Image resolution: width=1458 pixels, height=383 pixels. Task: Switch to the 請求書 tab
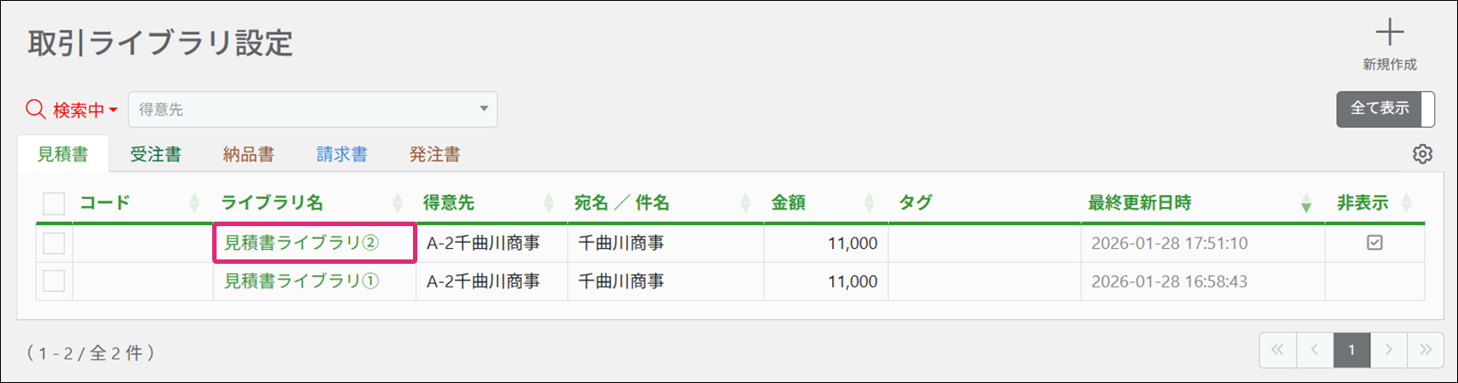(341, 154)
